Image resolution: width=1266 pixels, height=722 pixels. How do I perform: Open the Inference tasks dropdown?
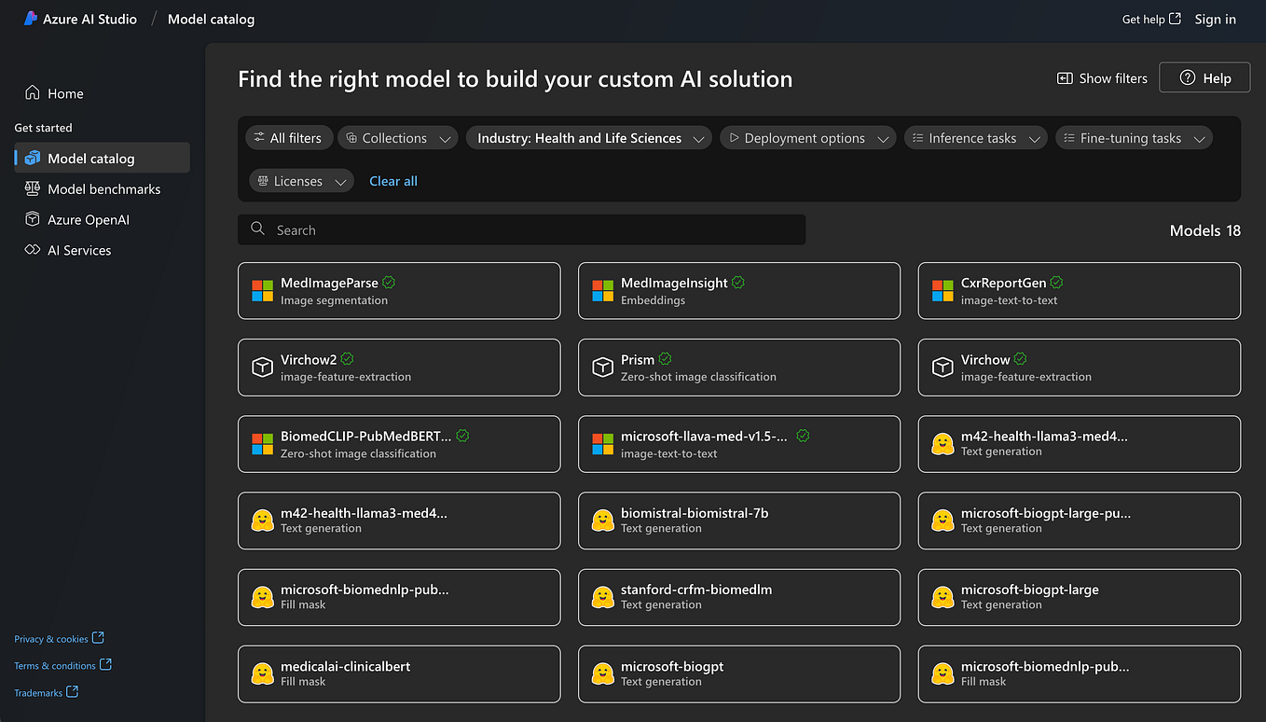coord(976,138)
